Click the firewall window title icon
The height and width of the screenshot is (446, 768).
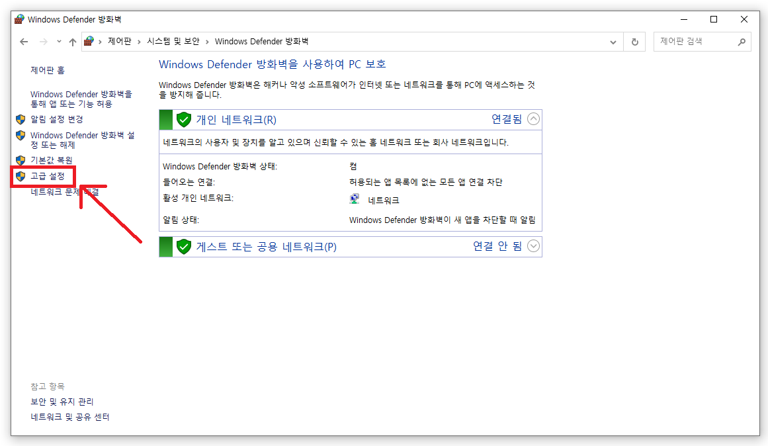tap(19, 19)
